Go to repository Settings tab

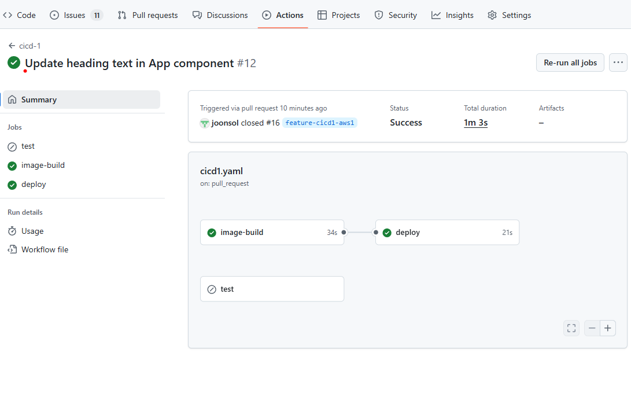[x=509, y=15]
